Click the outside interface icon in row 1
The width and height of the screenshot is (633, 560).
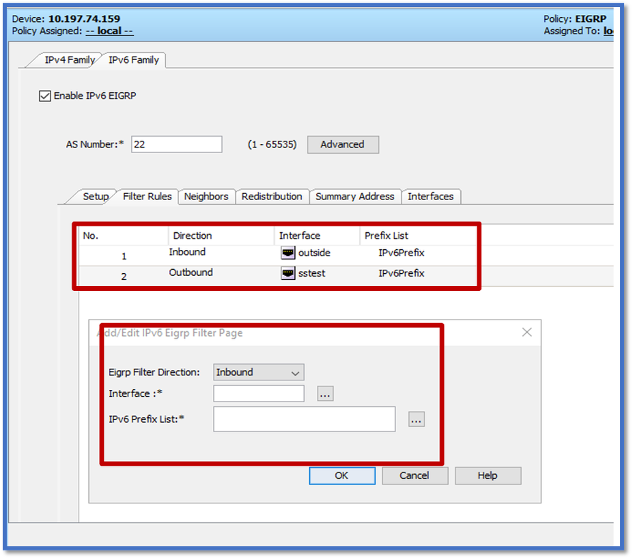(288, 253)
